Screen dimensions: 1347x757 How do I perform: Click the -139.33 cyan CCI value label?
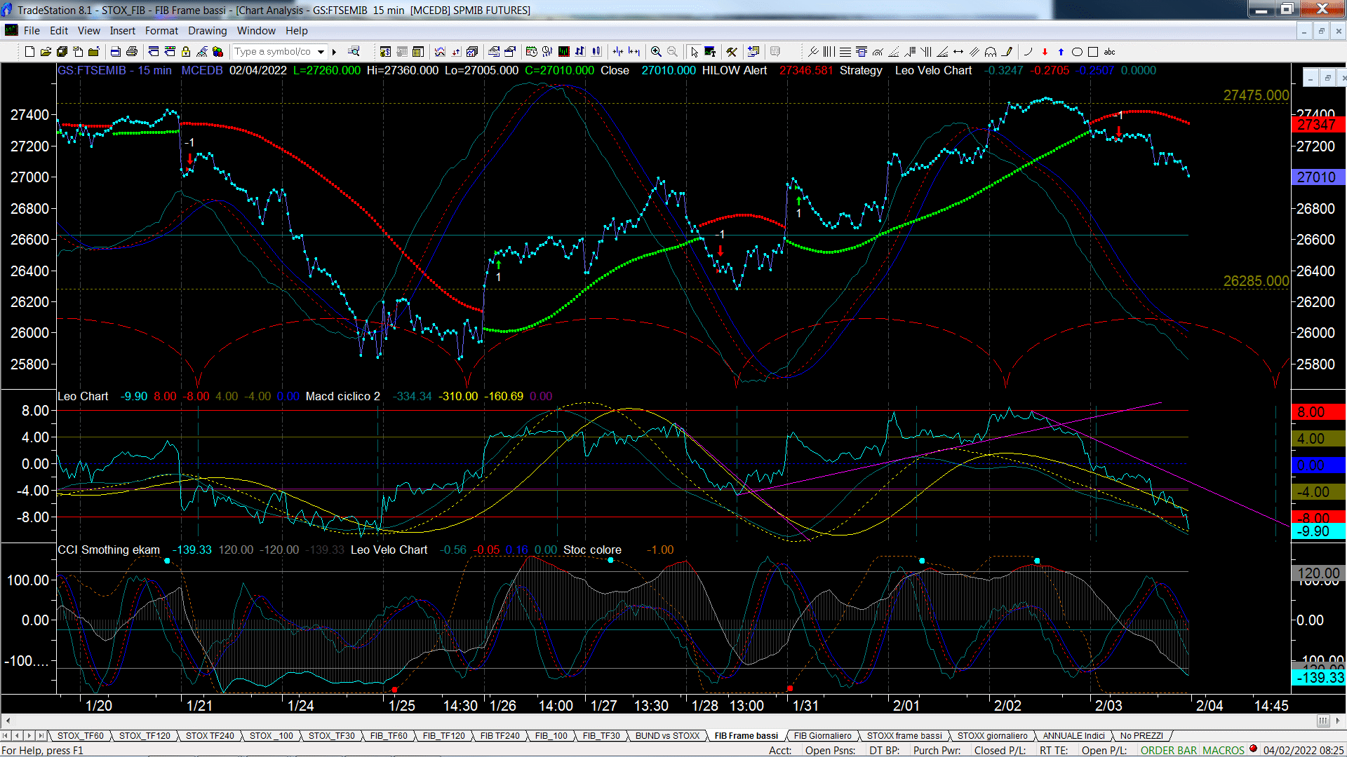pyautogui.click(x=1318, y=678)
